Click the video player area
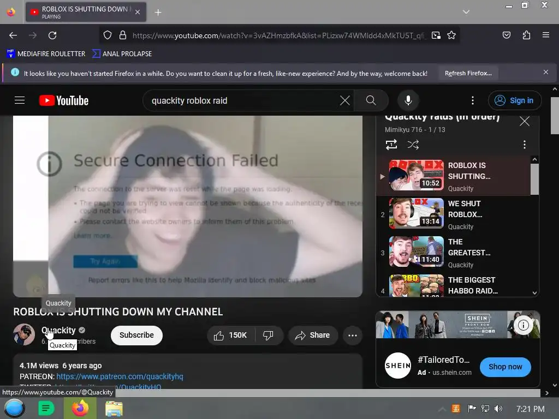The height and width of the screenshot is (419, 559). [x=188, y=206]
